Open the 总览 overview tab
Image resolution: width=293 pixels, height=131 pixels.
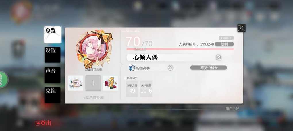click(53, 35)
